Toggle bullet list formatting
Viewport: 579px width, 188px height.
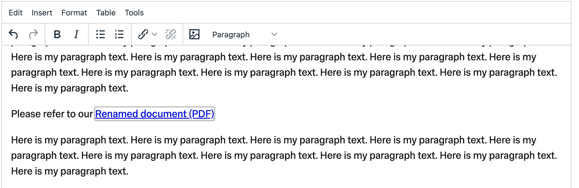[100, 34]
